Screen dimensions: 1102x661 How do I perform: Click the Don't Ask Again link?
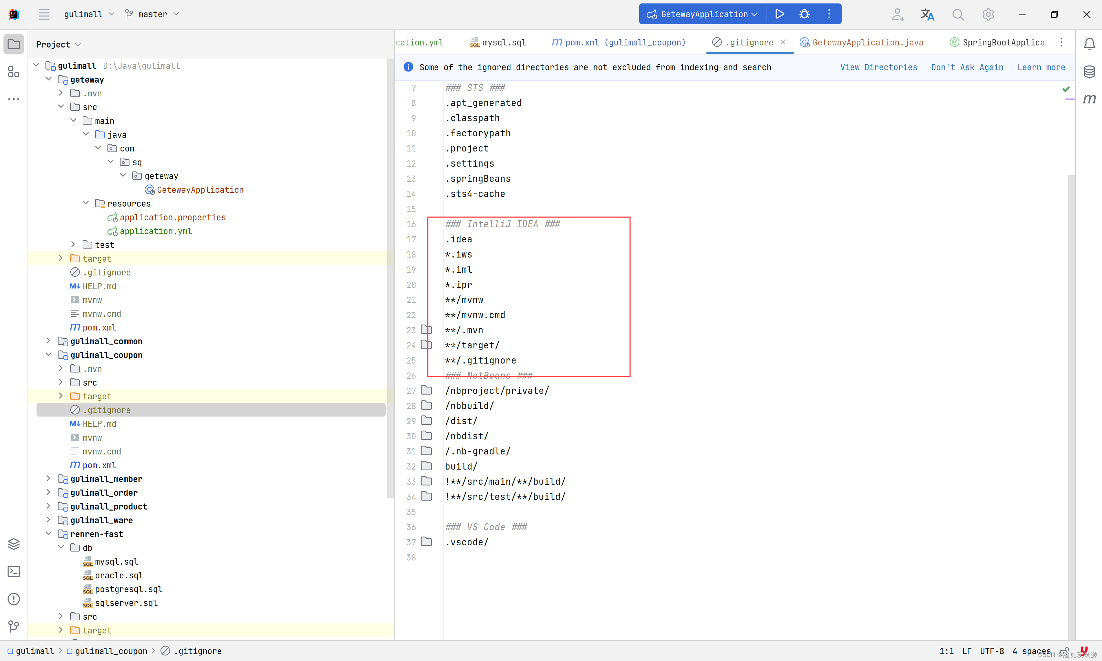(x=967, y=67)
